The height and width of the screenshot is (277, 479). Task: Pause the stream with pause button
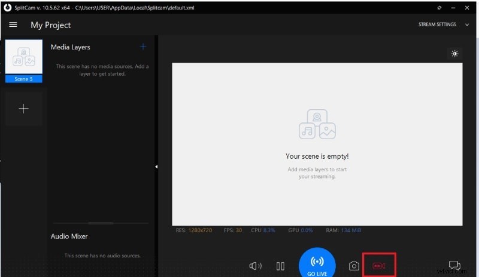280,266
